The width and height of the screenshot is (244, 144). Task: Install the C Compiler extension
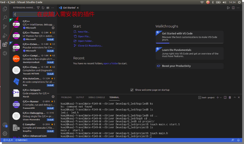50,131
